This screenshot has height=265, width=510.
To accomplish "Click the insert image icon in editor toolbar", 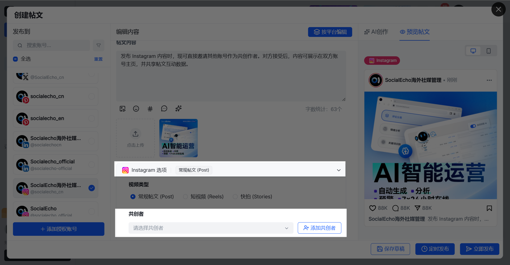I will (122, 109).
